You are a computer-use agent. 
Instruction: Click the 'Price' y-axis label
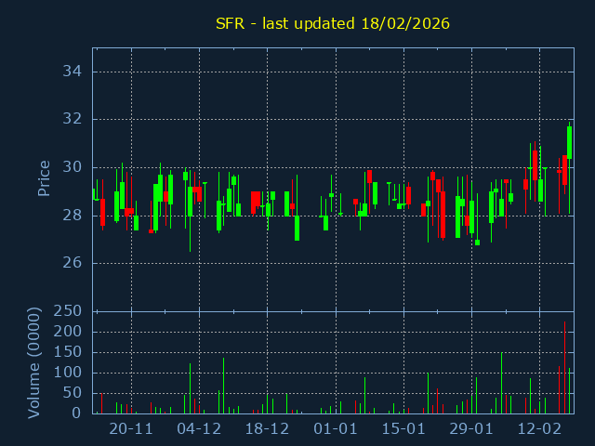[44, 177]
